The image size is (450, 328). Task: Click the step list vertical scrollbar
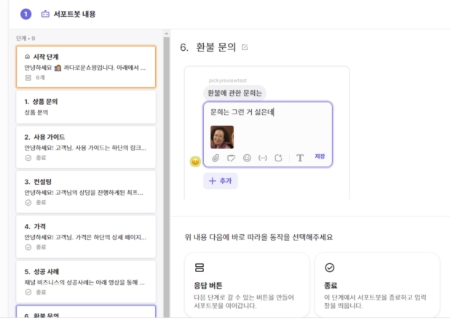(x=167, y=177)
